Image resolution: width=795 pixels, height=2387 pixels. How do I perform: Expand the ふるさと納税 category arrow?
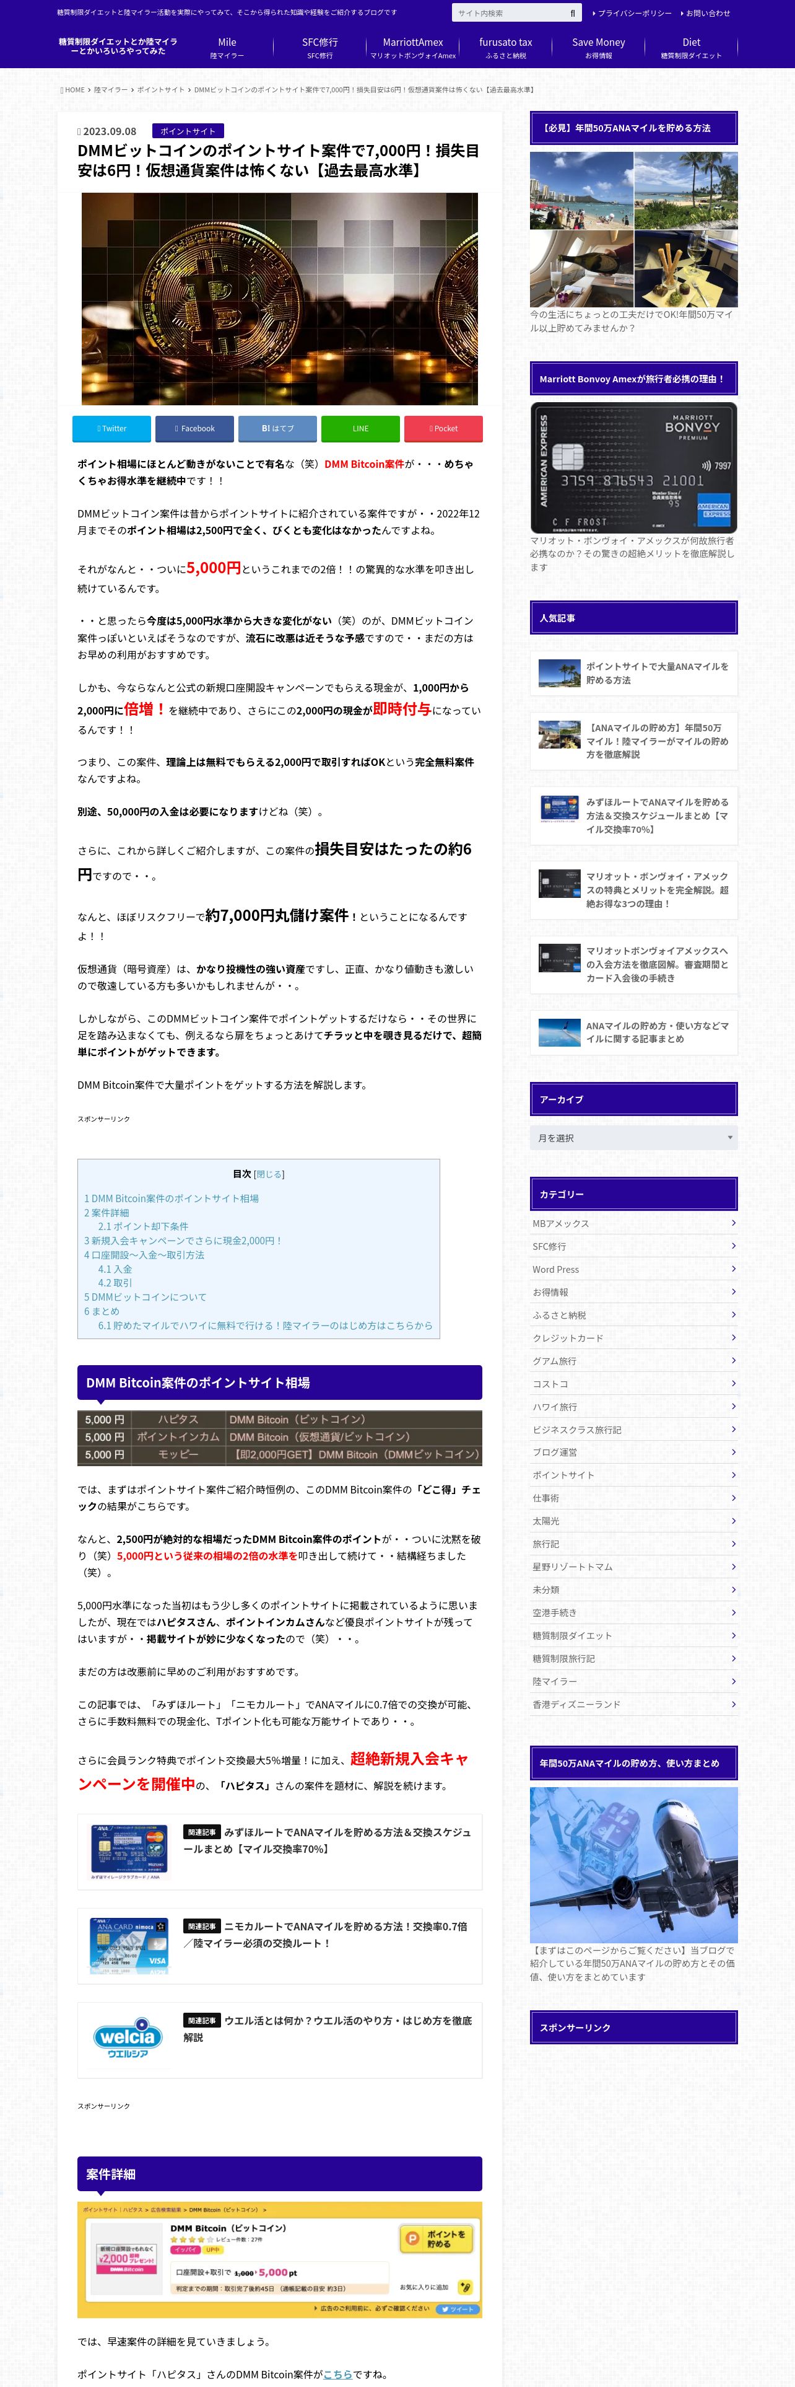tap(733, 1314)
